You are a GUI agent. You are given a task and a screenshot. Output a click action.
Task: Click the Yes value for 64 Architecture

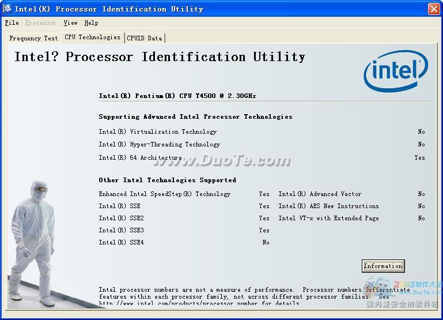click(x=419, y=157)
